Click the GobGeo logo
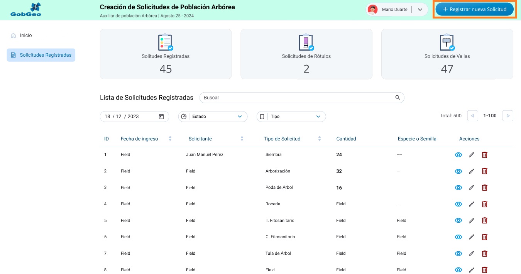 tap(26, 10)
